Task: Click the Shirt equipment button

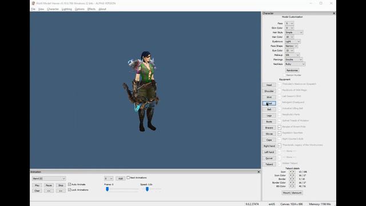Action: click(x=269, y=97)
